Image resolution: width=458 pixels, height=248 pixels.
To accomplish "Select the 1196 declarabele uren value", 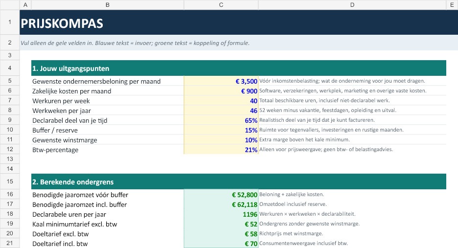I will 221,214.
